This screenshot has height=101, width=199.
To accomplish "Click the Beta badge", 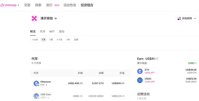I will [x=57, y=5].
